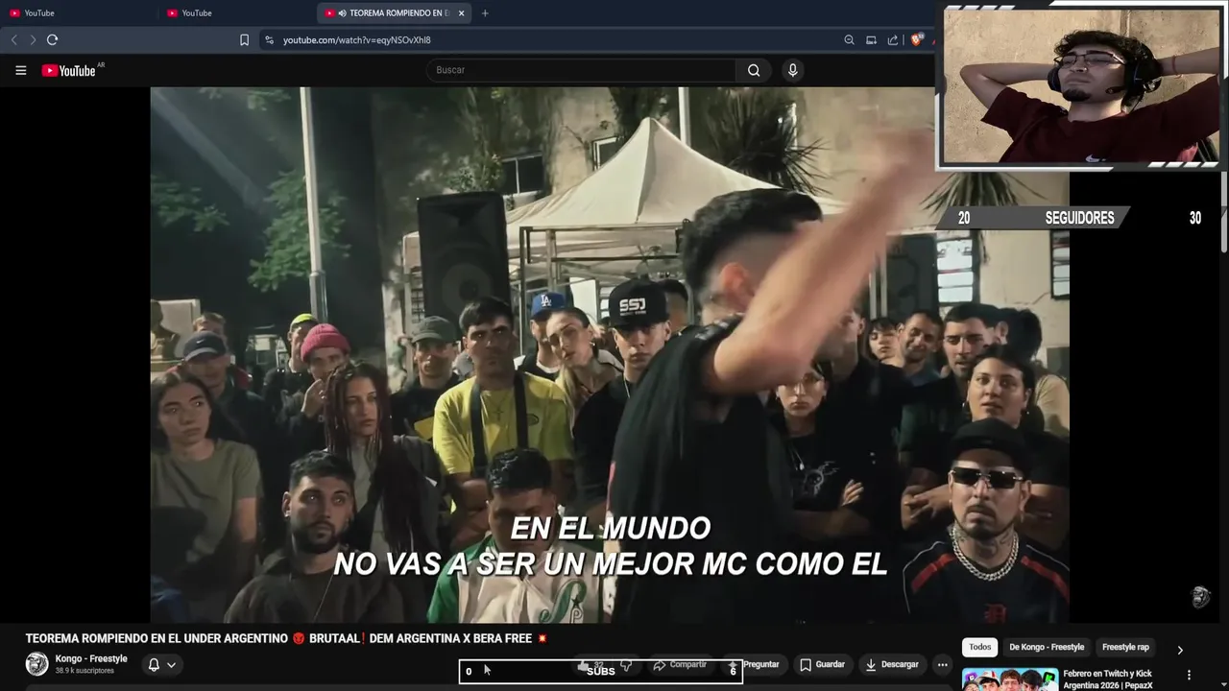Click the cast/picture-in-picture icon in address bar
This screenshot has height=691, width=1229.
(x=871, y=40)
